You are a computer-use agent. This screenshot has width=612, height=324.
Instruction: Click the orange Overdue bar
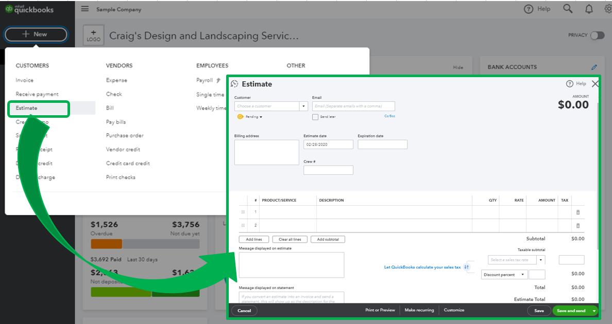click(107, 244)
